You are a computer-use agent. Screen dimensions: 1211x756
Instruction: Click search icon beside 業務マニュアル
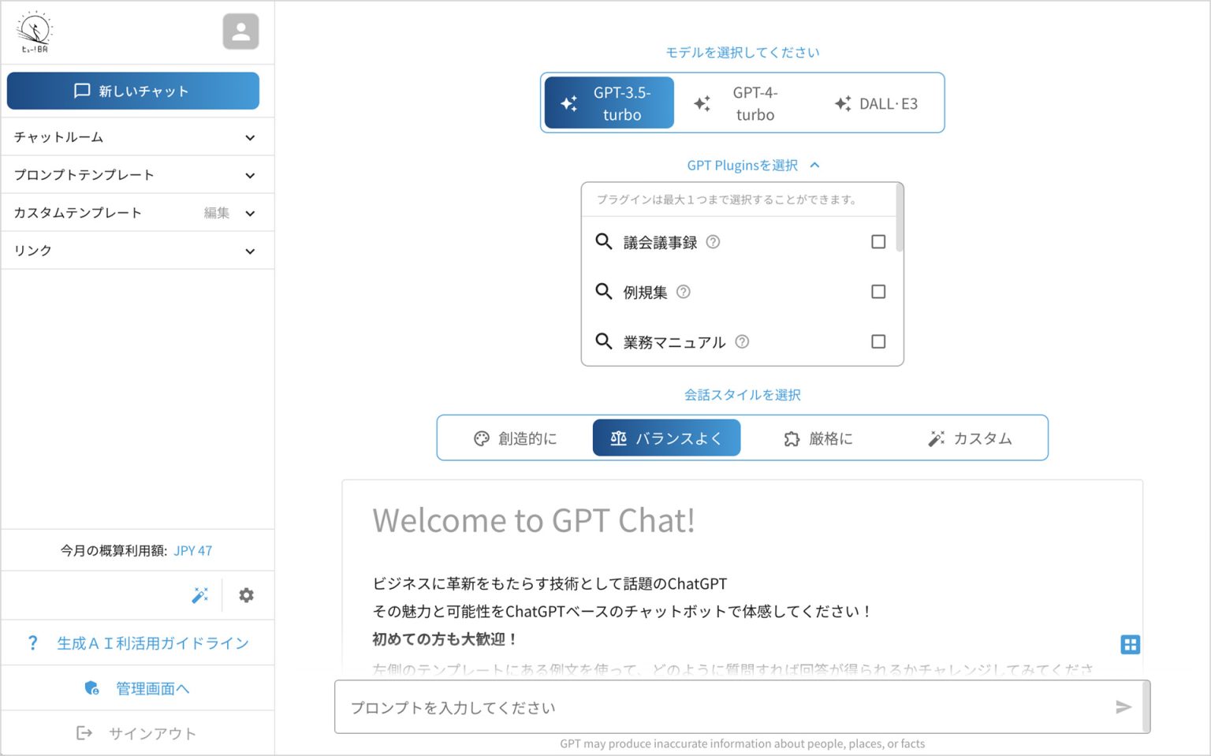603,341
